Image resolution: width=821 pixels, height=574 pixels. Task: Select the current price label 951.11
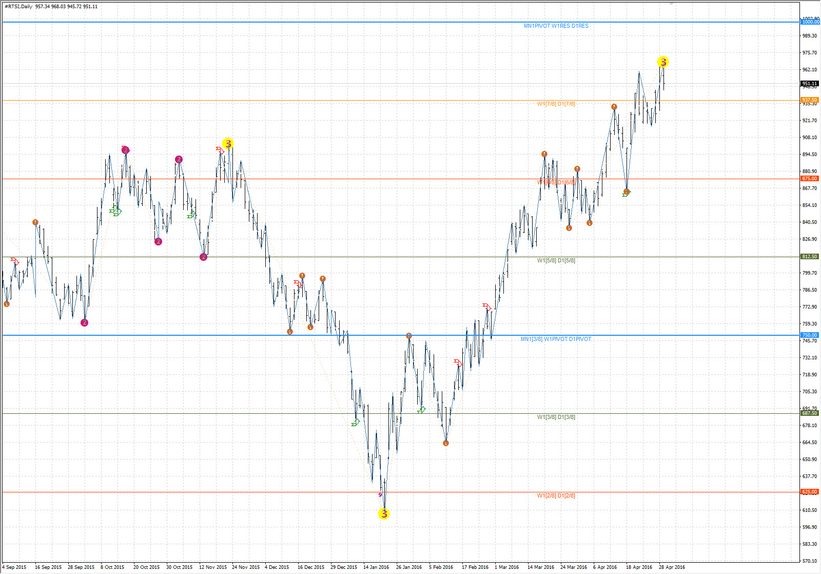(810, 84)
